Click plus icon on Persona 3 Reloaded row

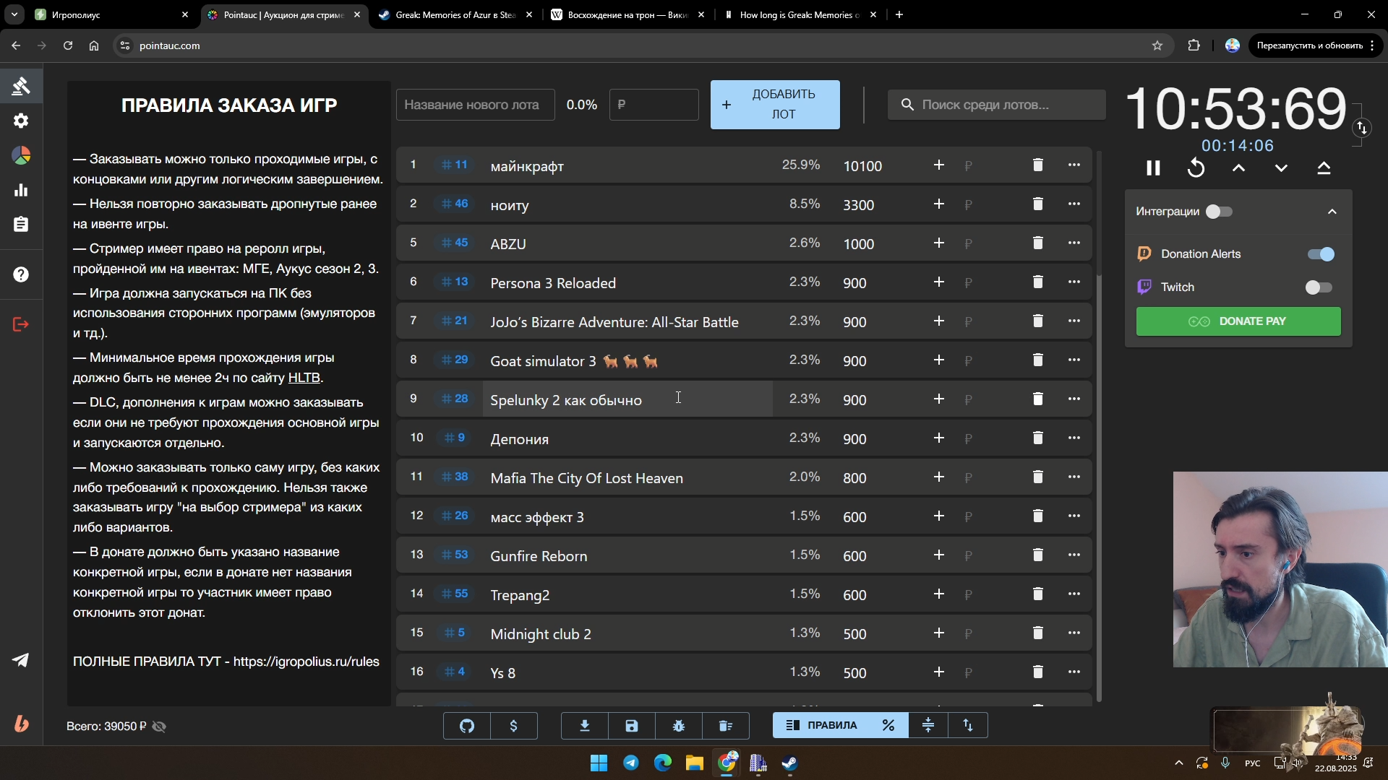(x=938, y=282)
